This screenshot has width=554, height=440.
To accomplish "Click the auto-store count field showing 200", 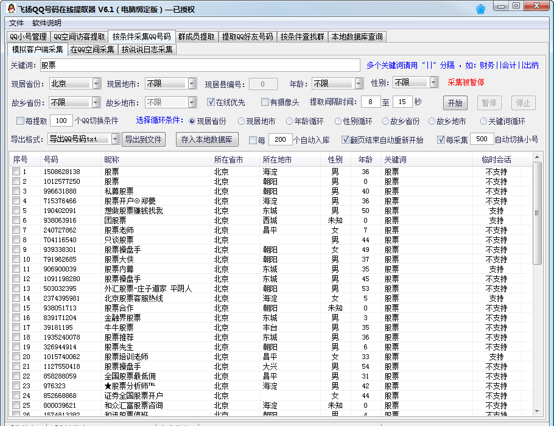I will [x=281, y=139].
